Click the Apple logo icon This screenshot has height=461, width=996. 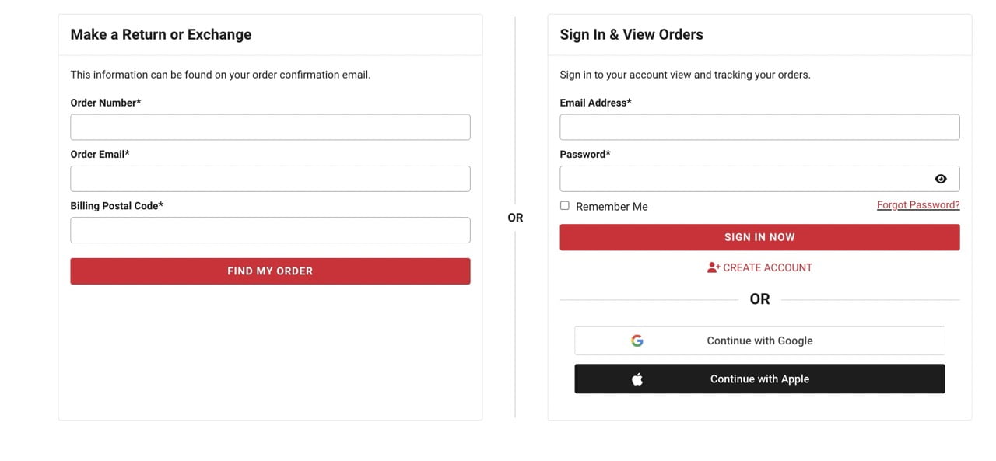tap(637, 379)
